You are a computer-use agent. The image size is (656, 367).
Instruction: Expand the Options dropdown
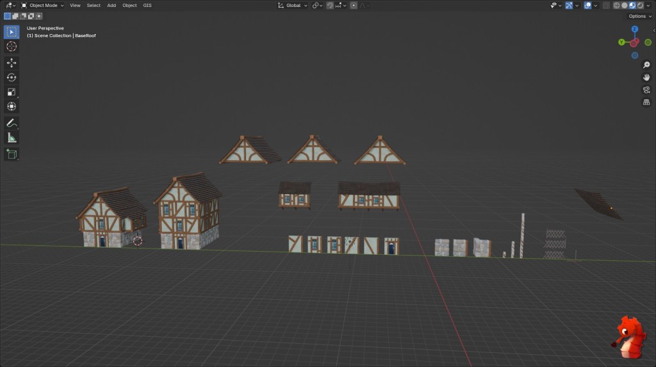click(x=639, y=16)
